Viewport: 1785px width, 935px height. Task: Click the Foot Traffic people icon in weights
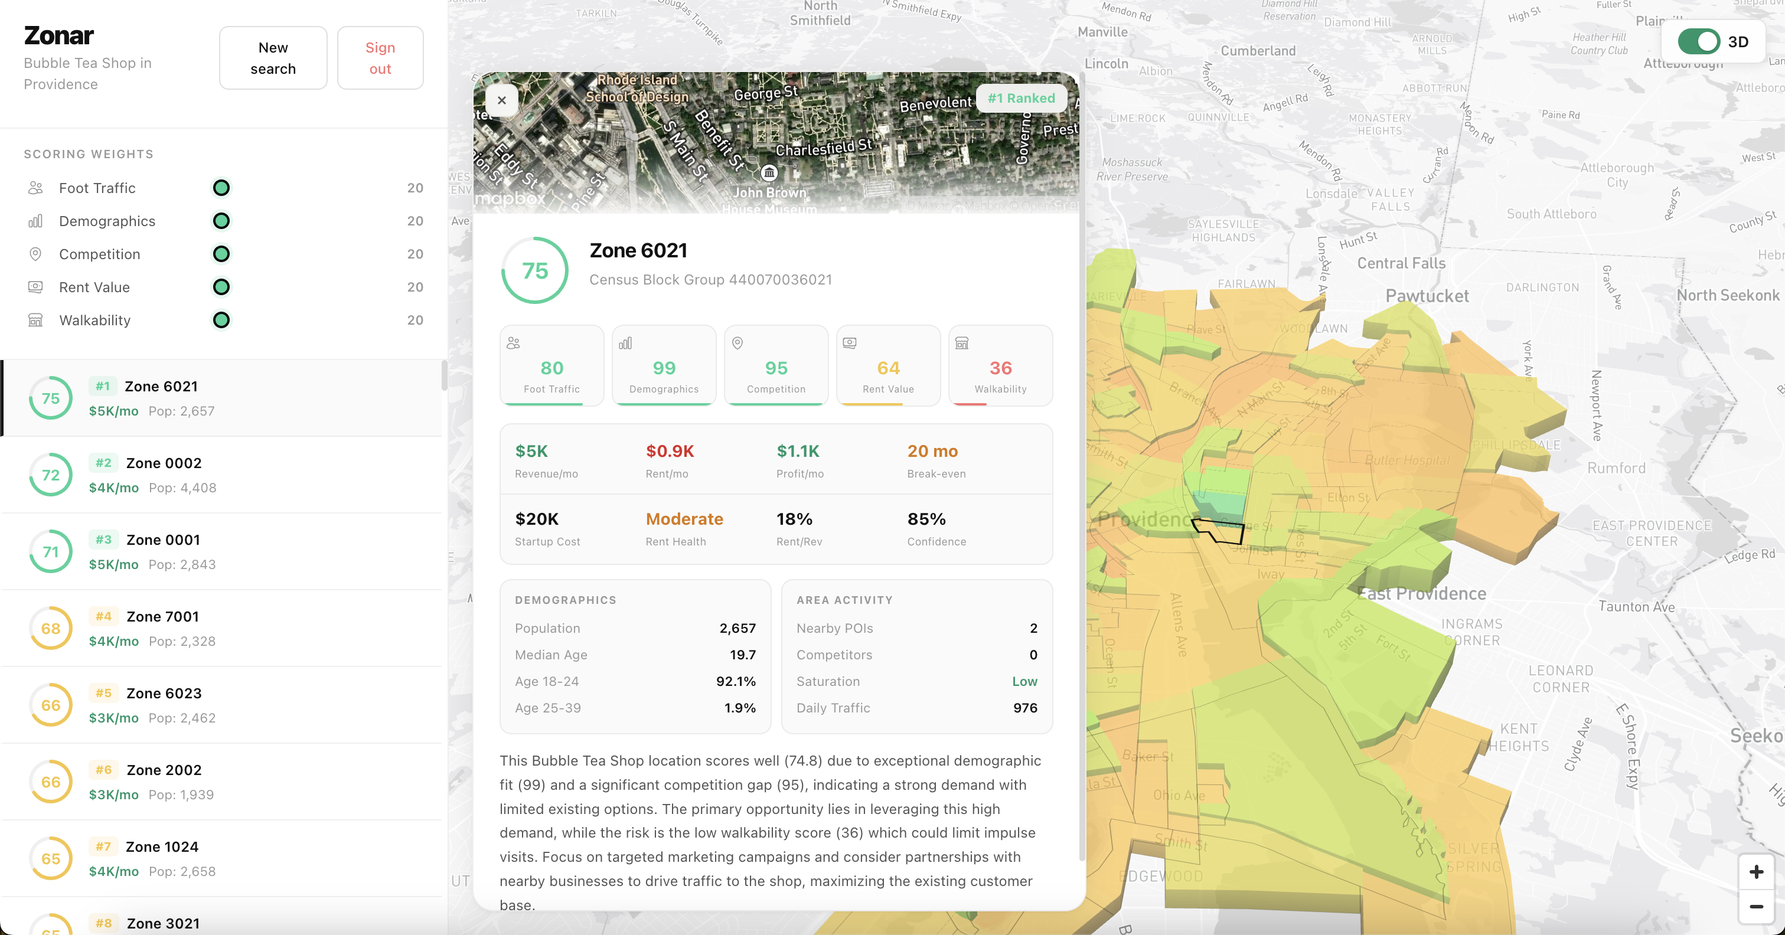coord(35,188)
